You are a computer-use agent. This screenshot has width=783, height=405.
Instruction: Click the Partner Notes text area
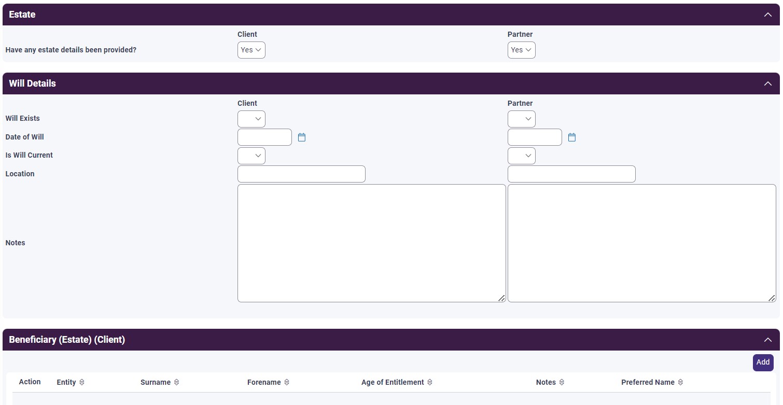642,243
